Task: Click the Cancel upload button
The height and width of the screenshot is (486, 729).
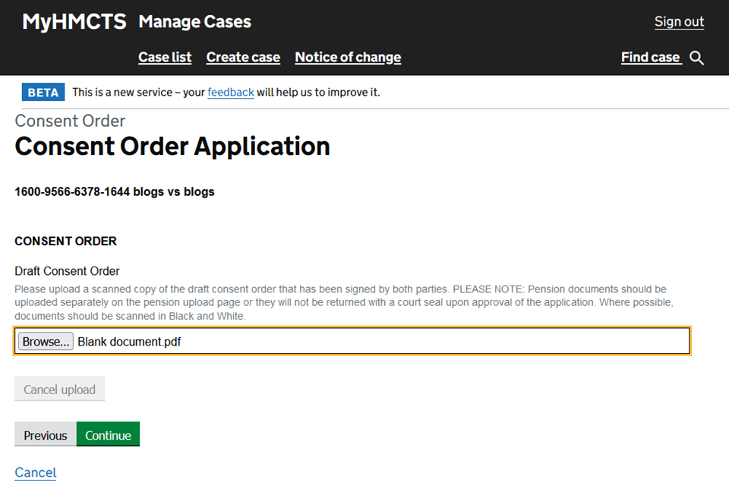Action: 59,390
